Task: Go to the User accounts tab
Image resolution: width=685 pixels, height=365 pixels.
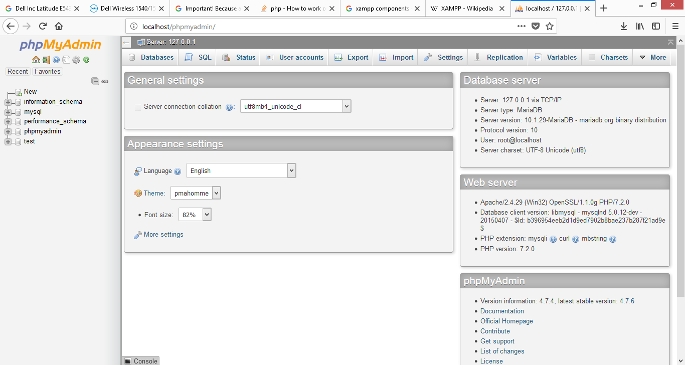Action: (x=294, y=57)
